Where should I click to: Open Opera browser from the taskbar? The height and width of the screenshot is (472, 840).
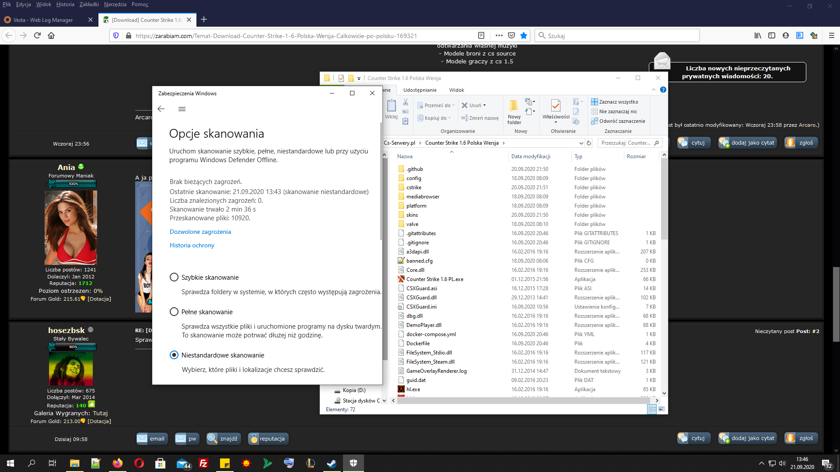[139, 463]
